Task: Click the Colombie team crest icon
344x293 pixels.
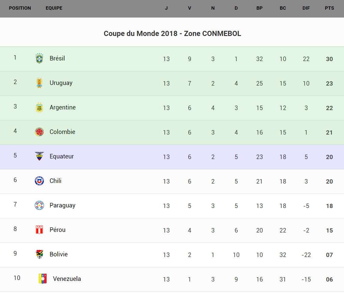Action: [x=39, y=132]
